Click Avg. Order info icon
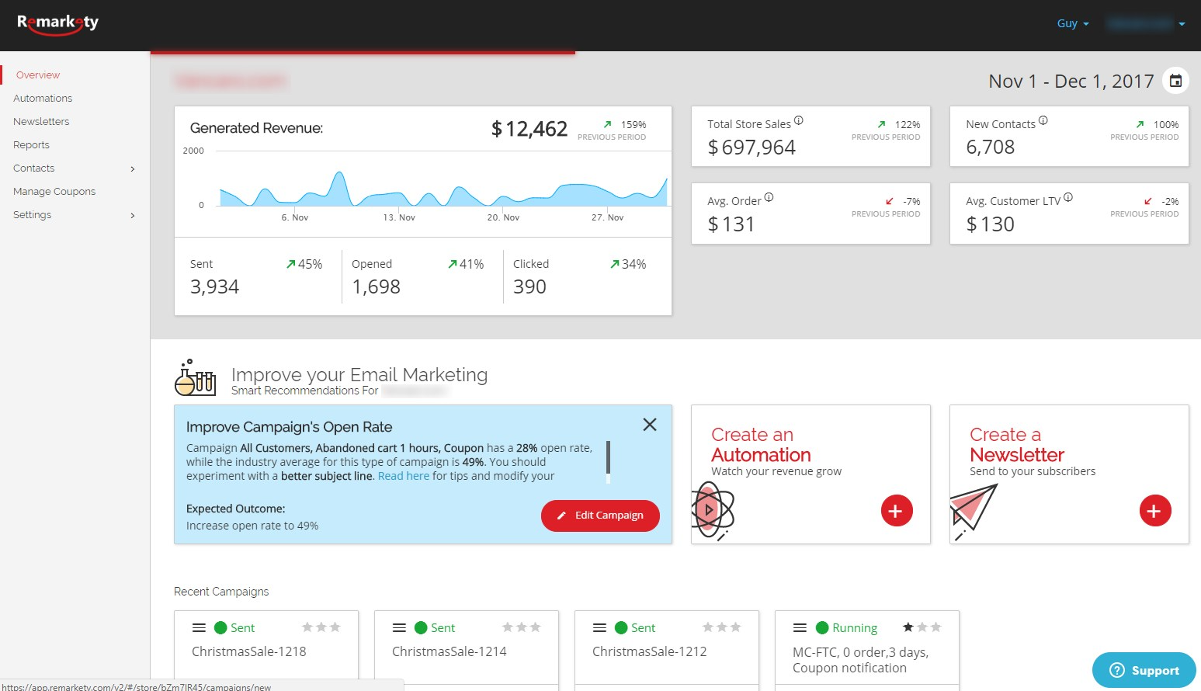 tap(769, 197)
